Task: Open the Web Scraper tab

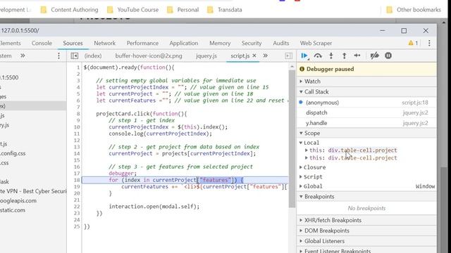Action: point(316,43)
